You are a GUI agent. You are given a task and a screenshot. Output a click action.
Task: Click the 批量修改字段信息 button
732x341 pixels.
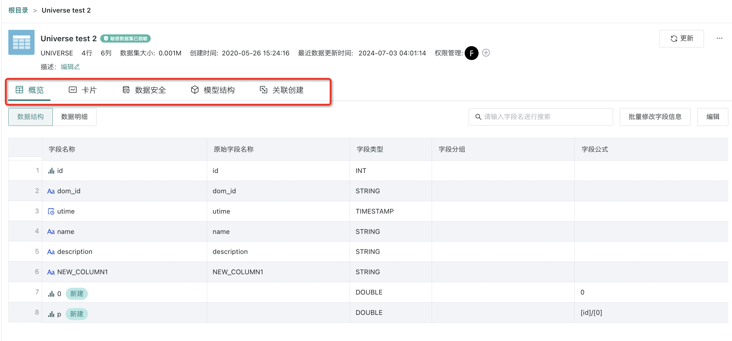(655, 117)
